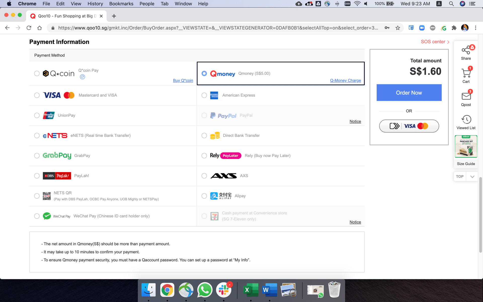Select the PayLah! radio button
Viewport: 483px width, 302px height.
tap(37, 176)
